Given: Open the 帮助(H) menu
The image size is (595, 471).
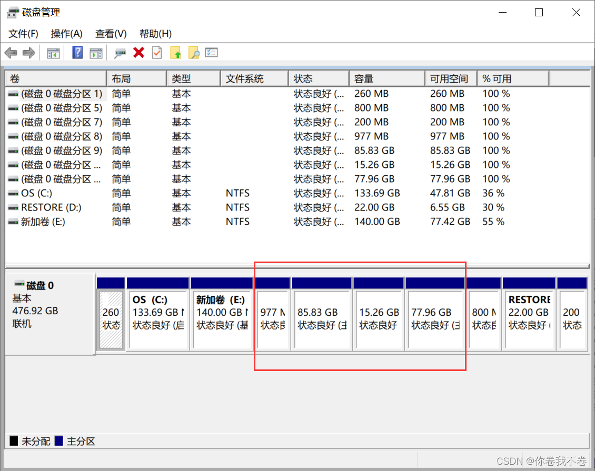Looking at the screenshot, I should [155, 34].
